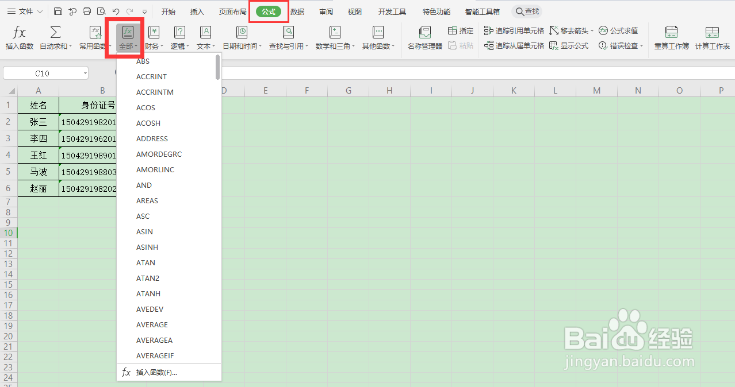The image size is (735, 387).
Task: Select cell containing 马波
Action: (38, 172)
